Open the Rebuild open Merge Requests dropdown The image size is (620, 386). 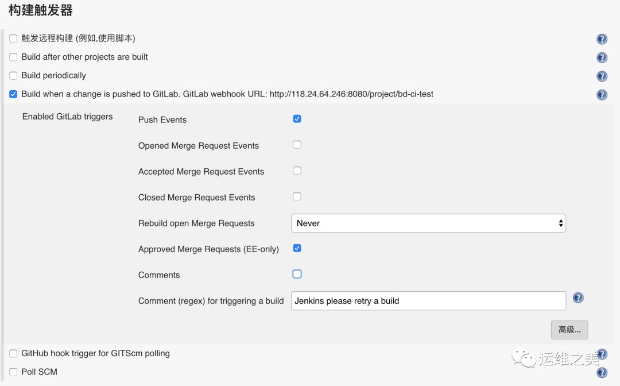428,223
